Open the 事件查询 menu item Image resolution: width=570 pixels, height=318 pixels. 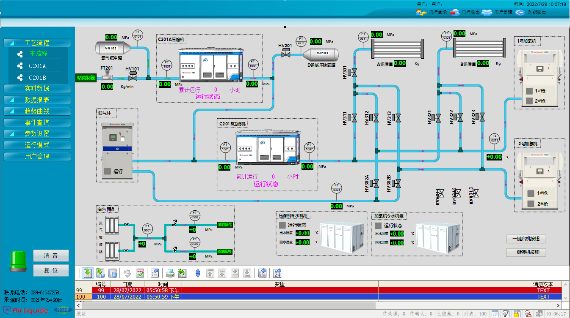37,122
